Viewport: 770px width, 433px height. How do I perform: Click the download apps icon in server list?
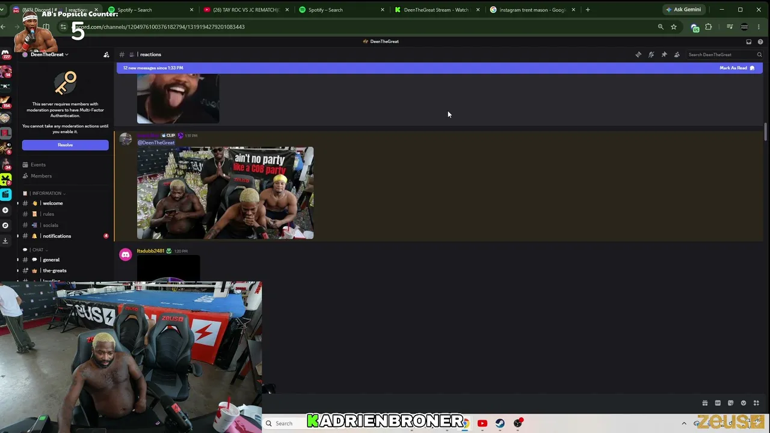[5, 241]
